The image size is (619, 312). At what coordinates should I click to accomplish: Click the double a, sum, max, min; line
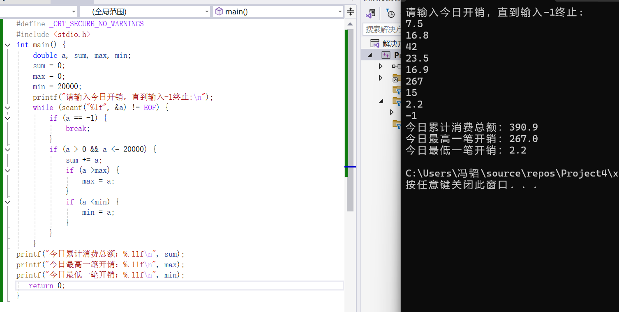coord(82,55)
